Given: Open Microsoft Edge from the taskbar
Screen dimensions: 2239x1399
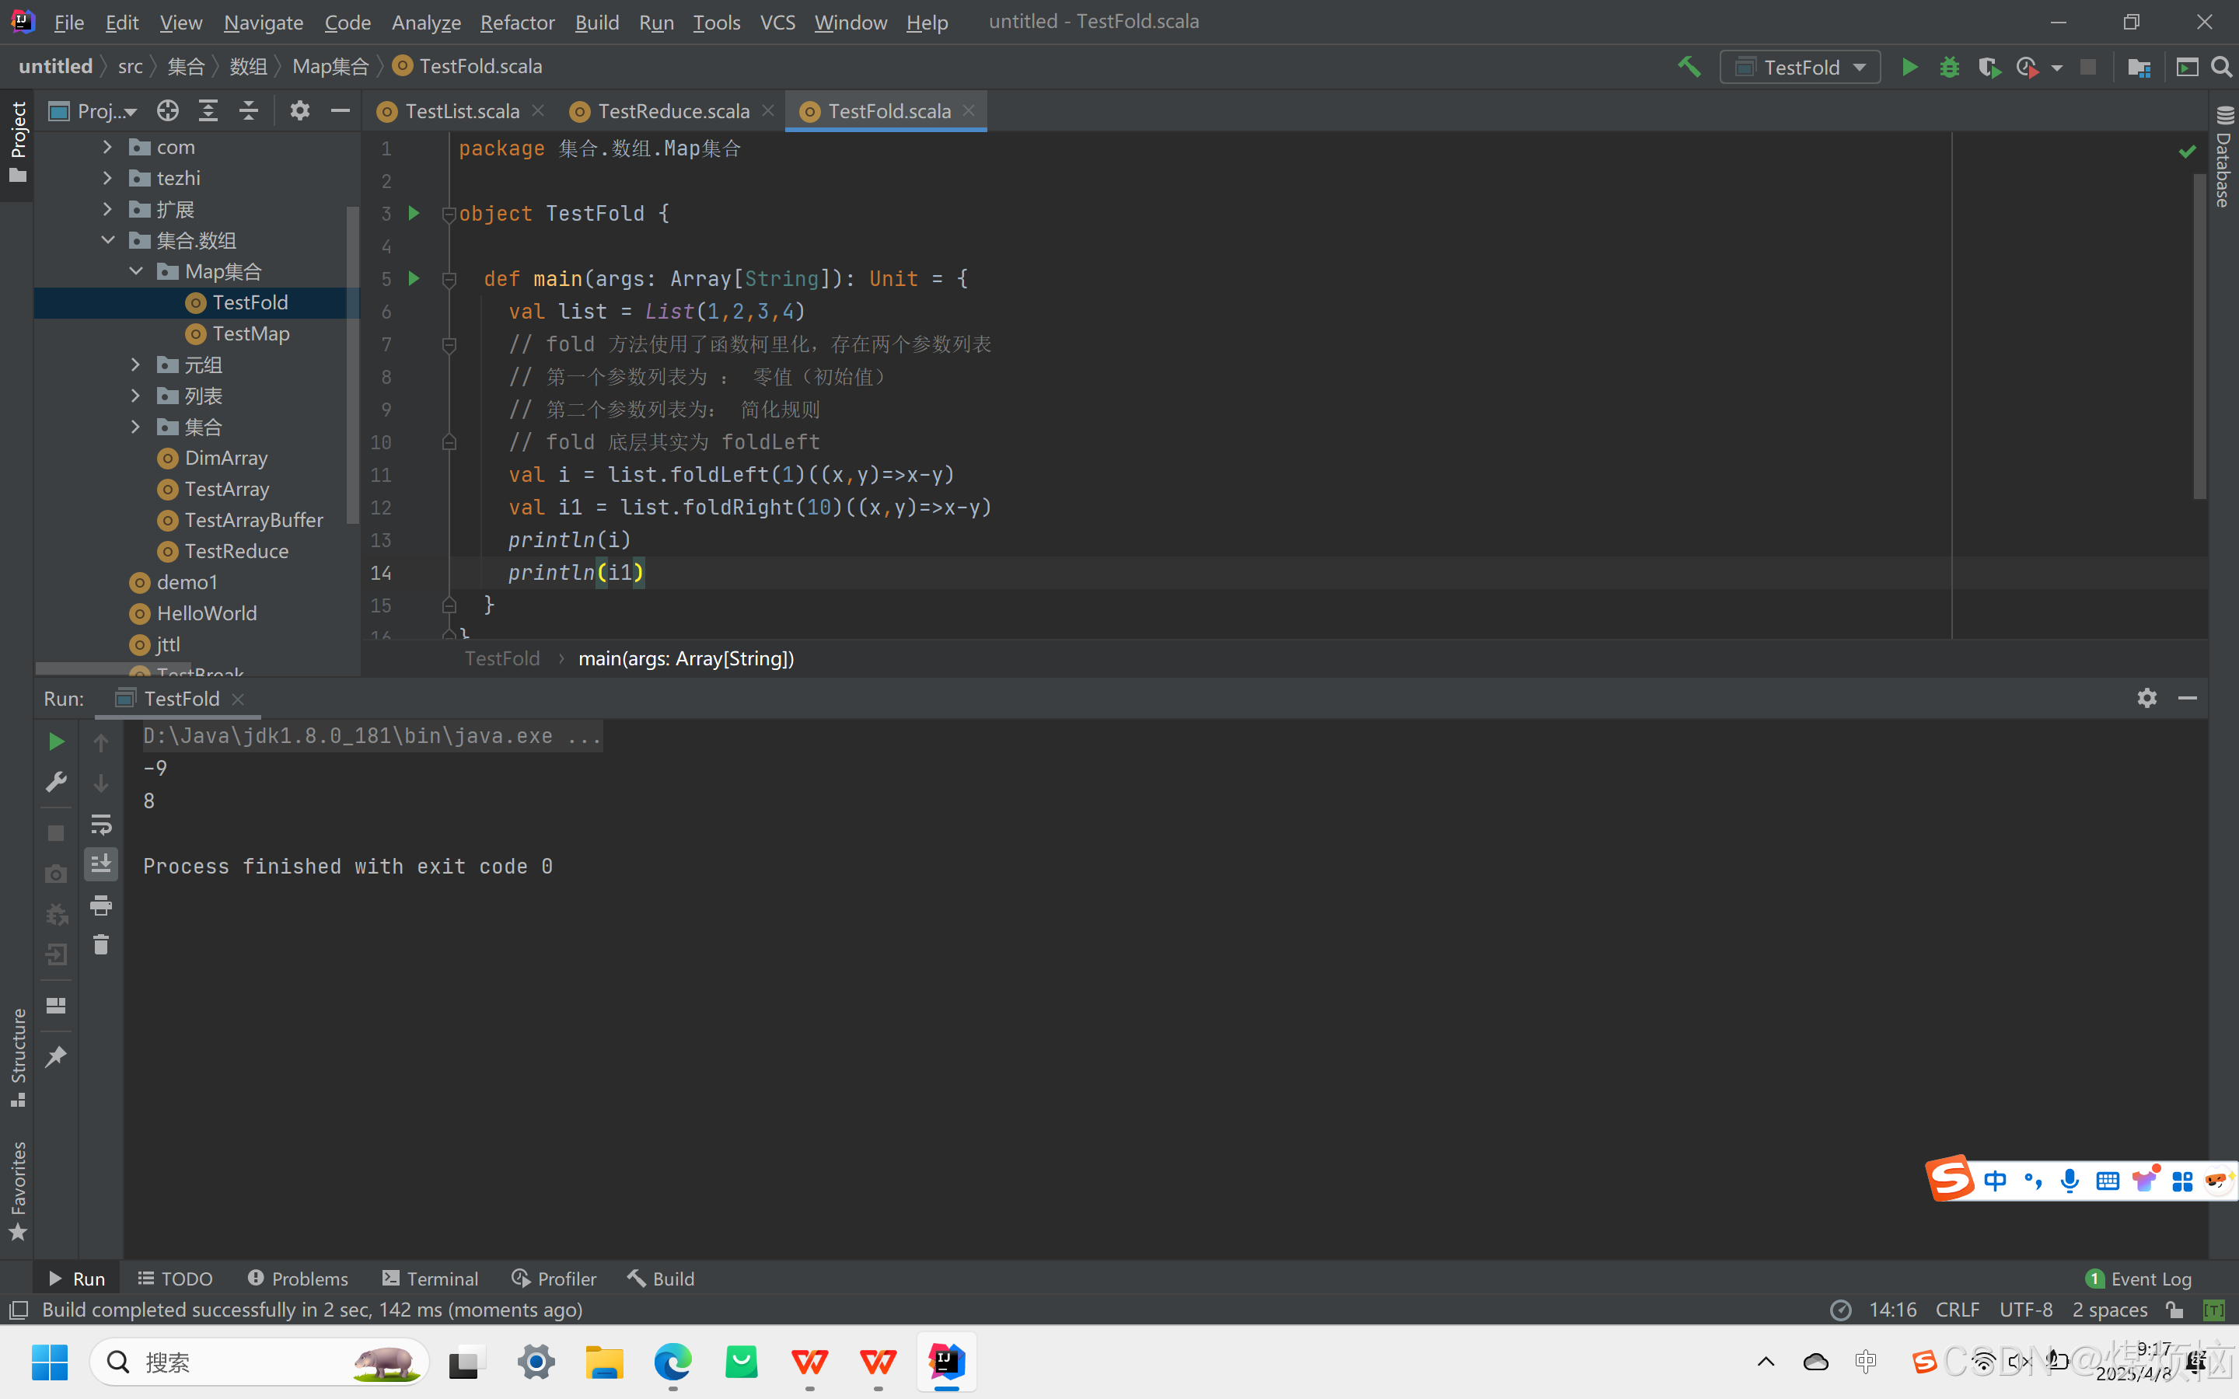Looking at the screenshot, I should coord(672,1362).
